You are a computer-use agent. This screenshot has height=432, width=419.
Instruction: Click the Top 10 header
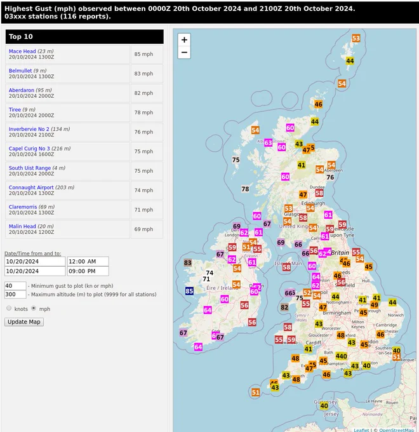coord(84,37)
